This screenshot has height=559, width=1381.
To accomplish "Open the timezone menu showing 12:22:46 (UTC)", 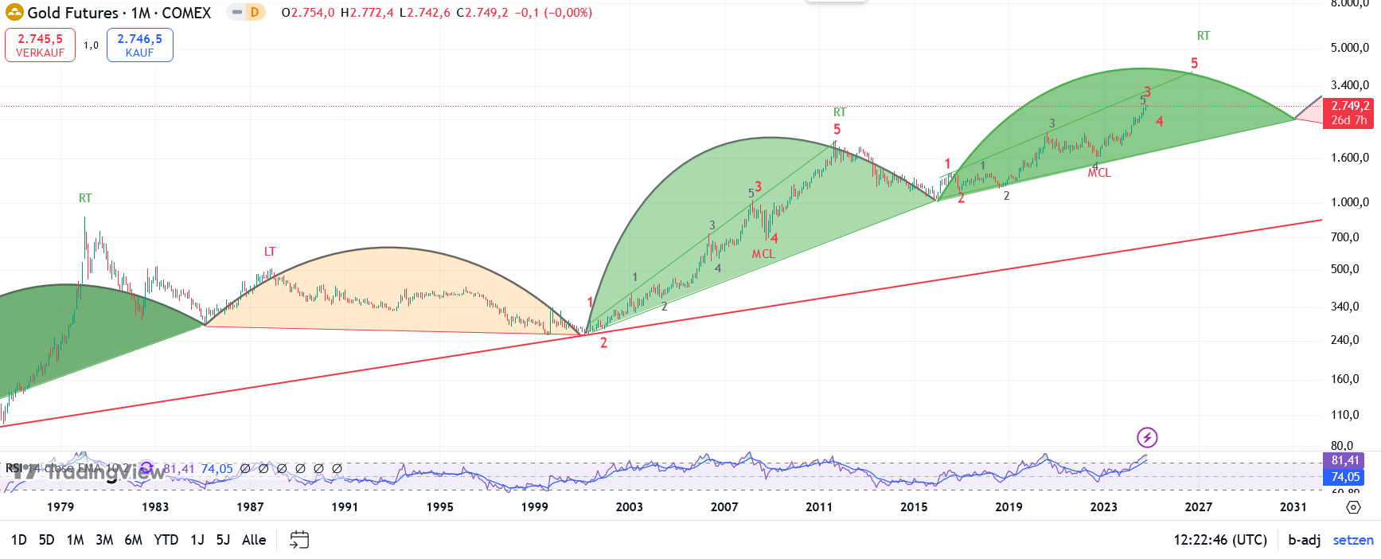I will pos(1220,540).
